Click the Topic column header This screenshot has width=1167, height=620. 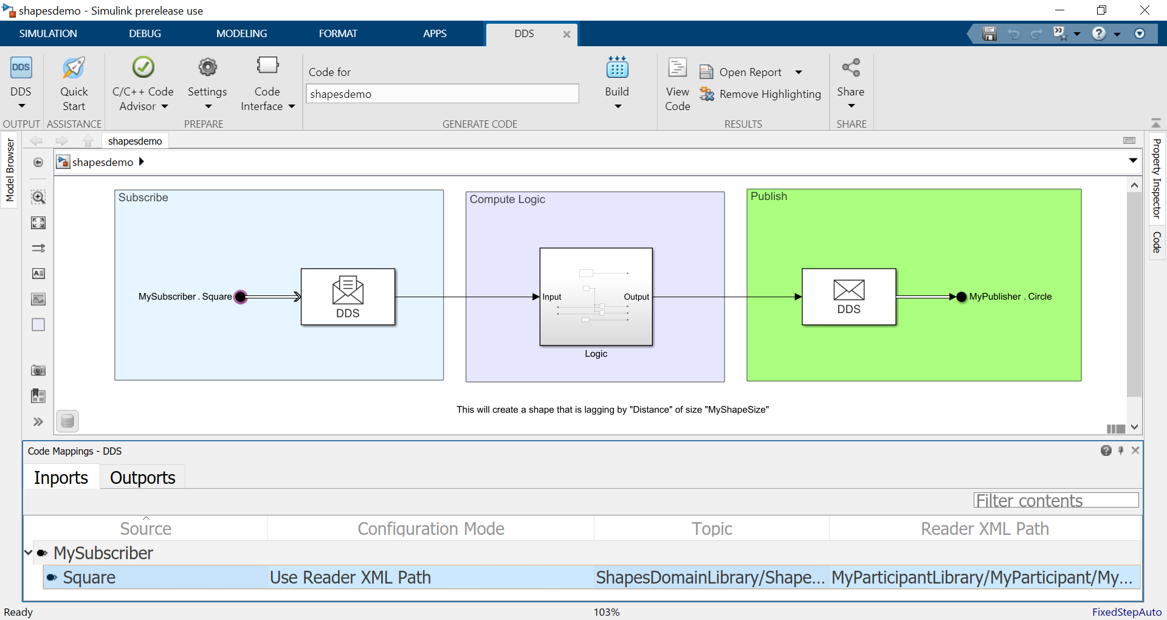pos(712,528)
